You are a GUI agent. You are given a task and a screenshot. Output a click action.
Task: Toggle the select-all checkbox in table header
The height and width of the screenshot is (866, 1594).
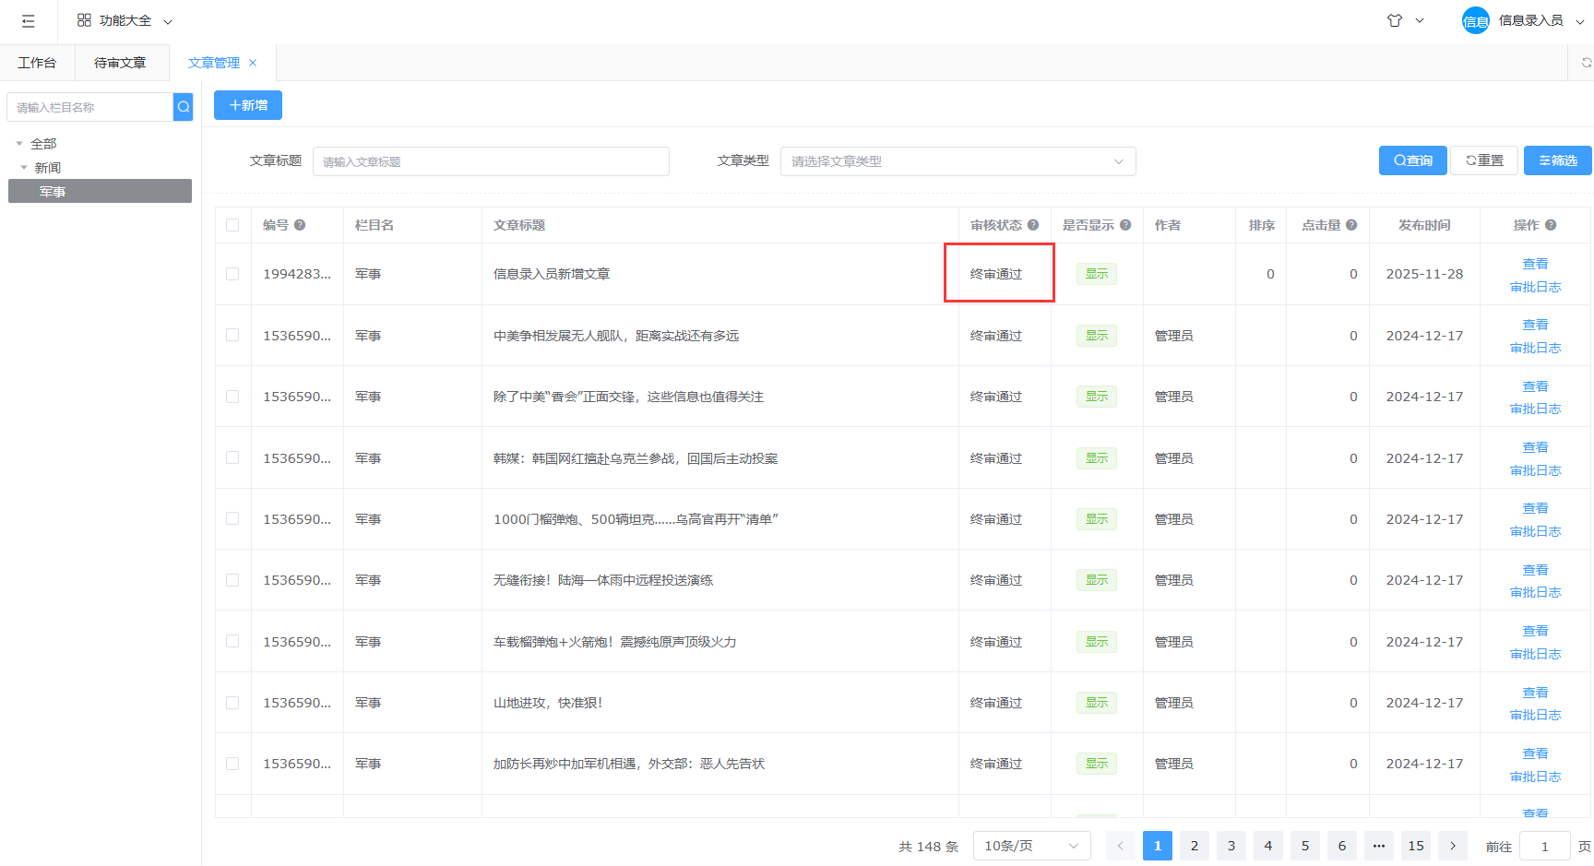[232, 225]
